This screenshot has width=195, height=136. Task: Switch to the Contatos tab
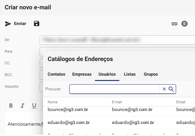(x=56, y=74)
